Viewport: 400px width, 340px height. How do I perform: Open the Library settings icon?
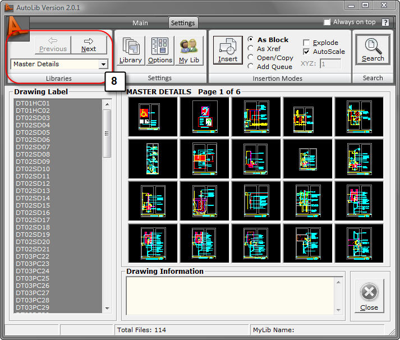[x=130, y=50]
